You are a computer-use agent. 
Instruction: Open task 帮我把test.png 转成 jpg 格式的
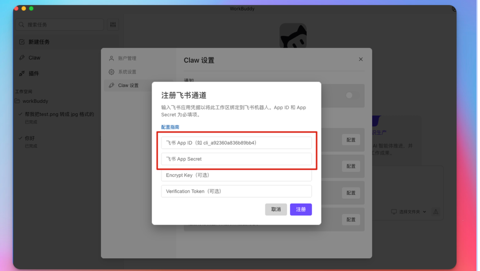pos(60,115)
